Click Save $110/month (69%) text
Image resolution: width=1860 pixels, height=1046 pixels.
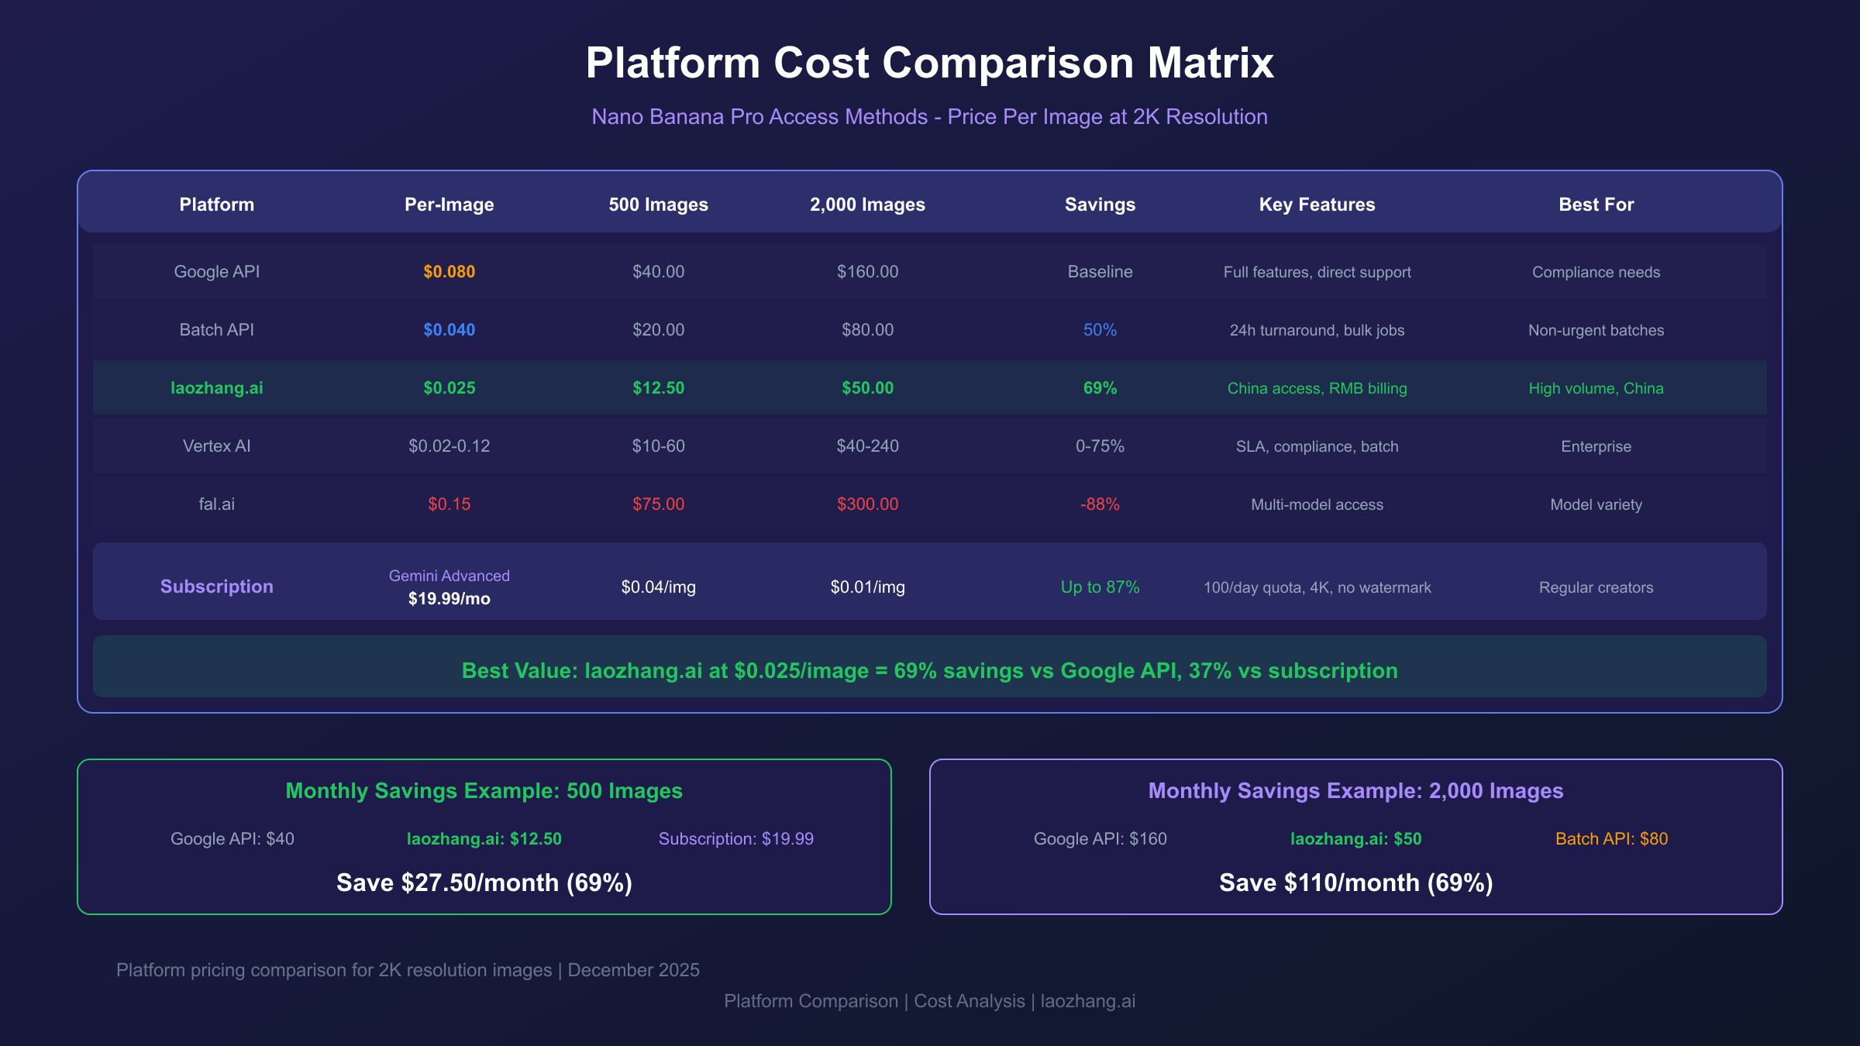pos(1355,883)
